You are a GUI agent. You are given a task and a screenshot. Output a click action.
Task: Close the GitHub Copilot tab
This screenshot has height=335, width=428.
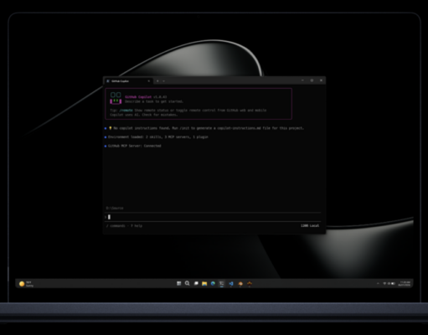[x=149, y=81]
